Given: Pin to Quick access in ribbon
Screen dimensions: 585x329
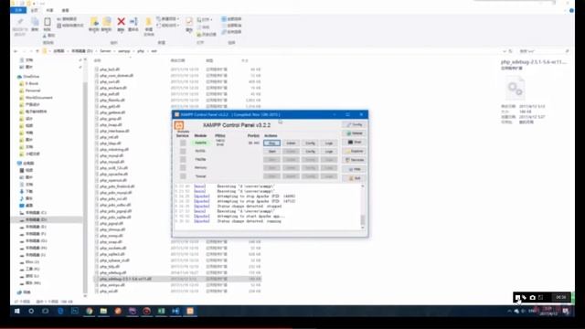Looking at the screenshot, I should point(20,27).
